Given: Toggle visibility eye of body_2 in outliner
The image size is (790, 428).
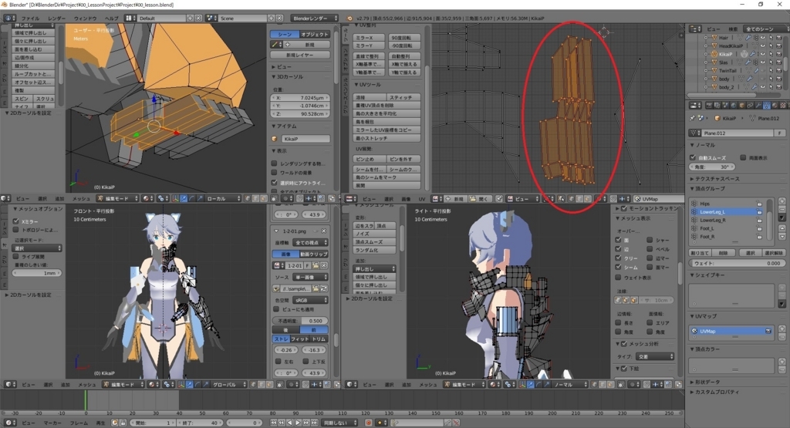Looking at the screenshot, I should (763, 87).
